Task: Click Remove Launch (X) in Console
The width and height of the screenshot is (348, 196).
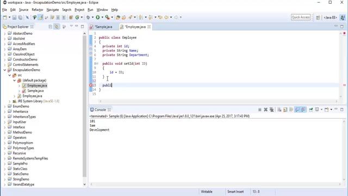Action: [x=265, y=109]
